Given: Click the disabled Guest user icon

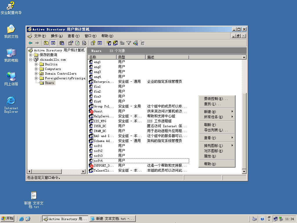Looking at the screenshot, I should click(91, 111).
